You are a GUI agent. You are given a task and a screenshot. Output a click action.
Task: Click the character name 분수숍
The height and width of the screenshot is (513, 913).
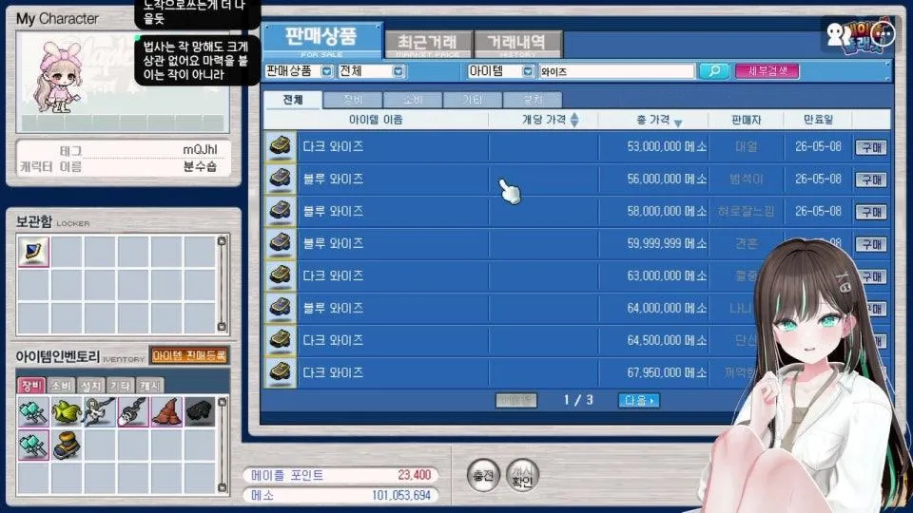200,167
